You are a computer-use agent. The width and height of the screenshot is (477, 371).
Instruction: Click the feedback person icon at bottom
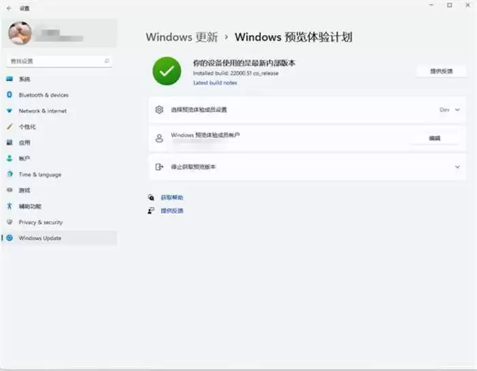pyautogui.click(x=151, y=211)
